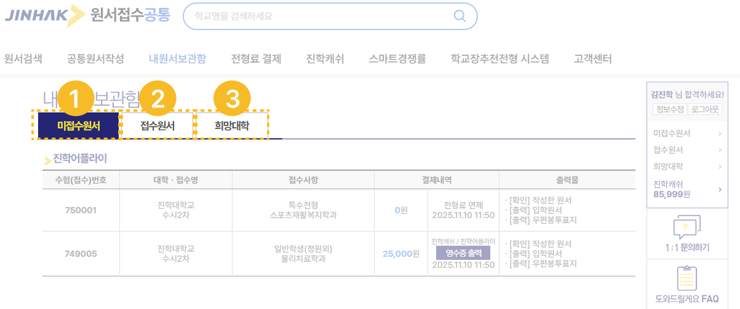The image size is (740, 309).
Task: Expand sidebar 접수원서 chevron
Action: click(x=720, y=150)
